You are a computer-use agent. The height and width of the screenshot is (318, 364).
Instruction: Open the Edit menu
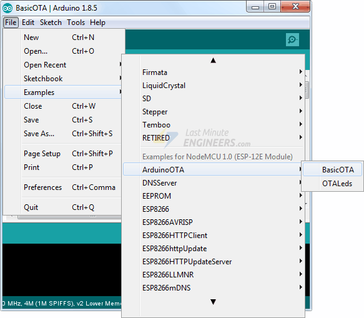[x=28, y=22]
